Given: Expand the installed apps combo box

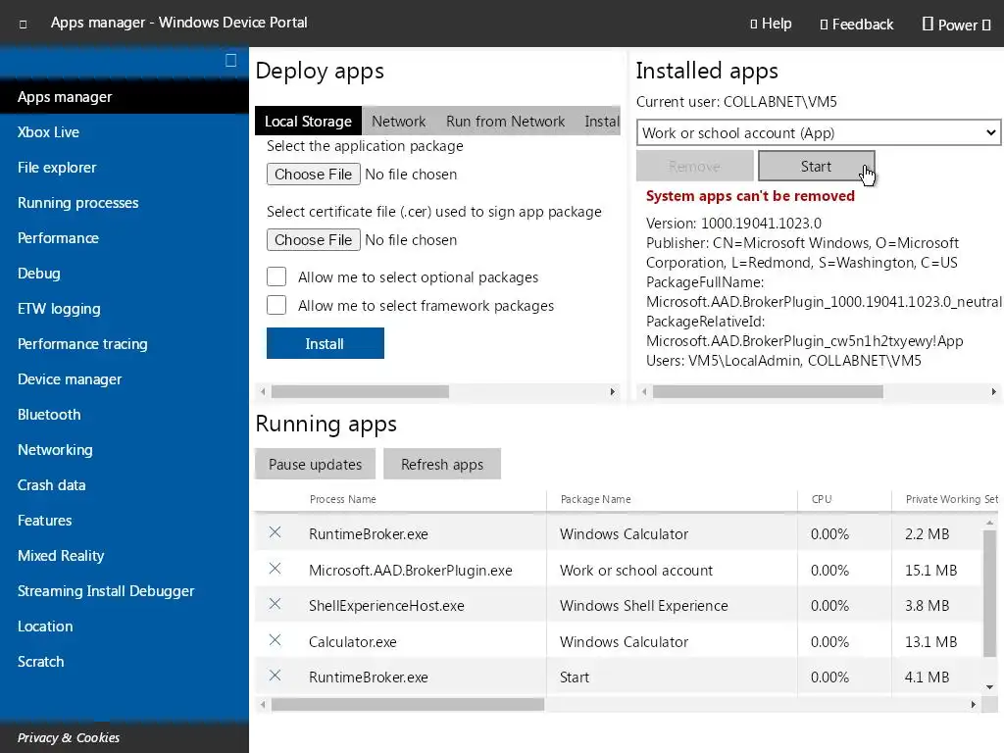Looking at the screenshot, I should pos(818,132).
